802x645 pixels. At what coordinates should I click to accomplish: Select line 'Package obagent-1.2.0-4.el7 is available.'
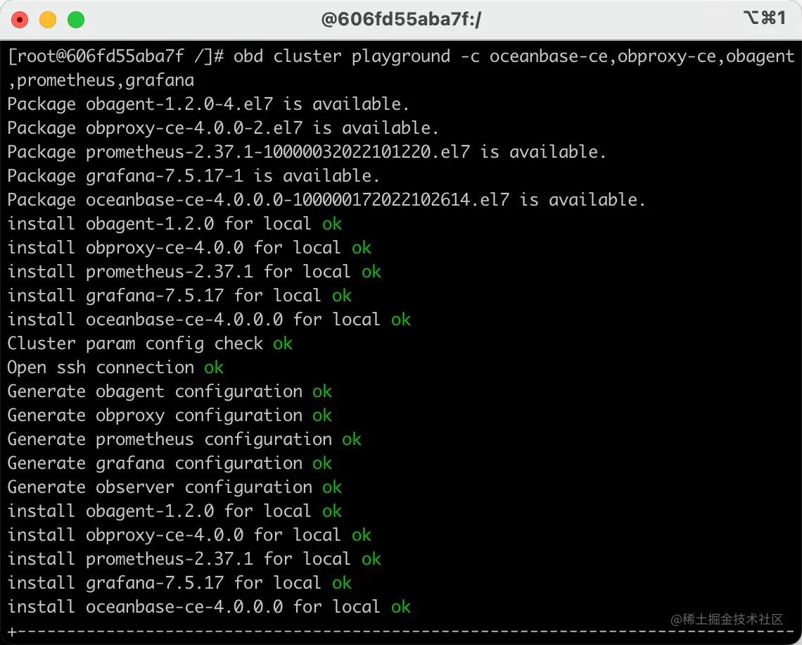tap(208, 104)
